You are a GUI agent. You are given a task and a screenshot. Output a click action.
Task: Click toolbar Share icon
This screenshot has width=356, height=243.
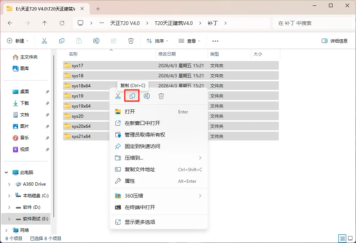click(114, 41)
